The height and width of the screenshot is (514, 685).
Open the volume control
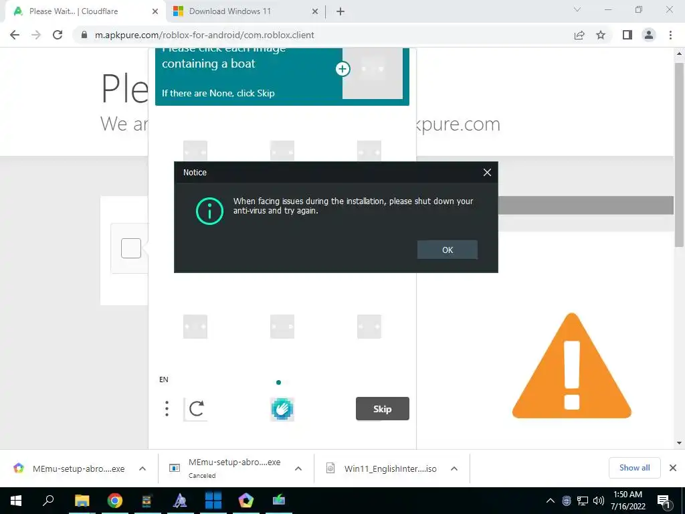(599, 501)
